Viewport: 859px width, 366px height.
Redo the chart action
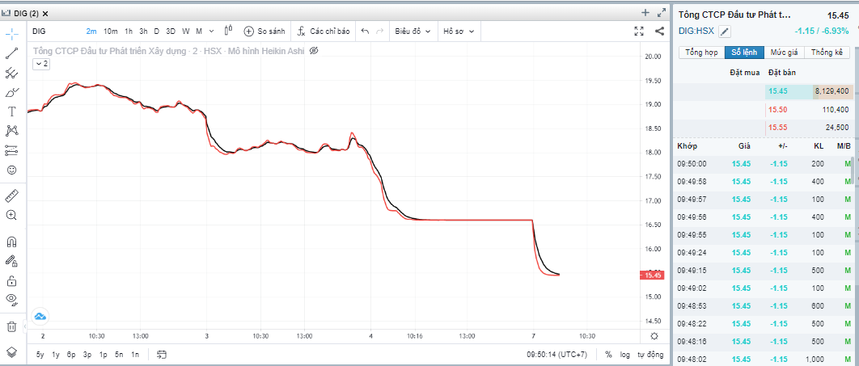pos(379,32)
